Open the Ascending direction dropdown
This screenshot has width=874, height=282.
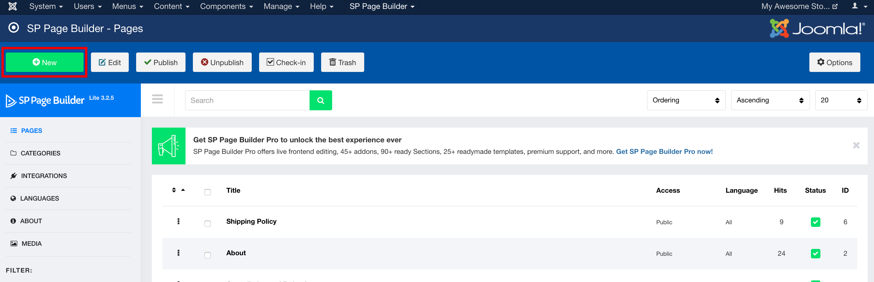click(x=770, y=100)
